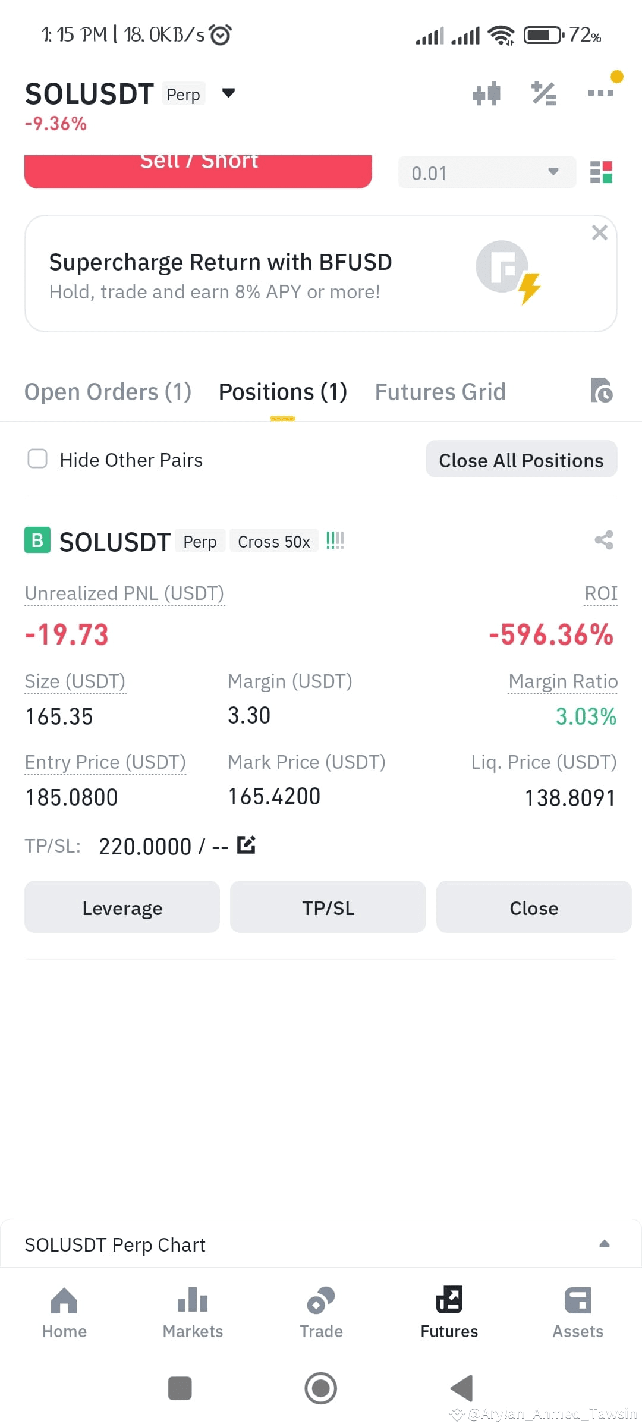Switch to the Futures Grid tab
This screenshot has height=1427, width=642.
click(x=440, y=392)
